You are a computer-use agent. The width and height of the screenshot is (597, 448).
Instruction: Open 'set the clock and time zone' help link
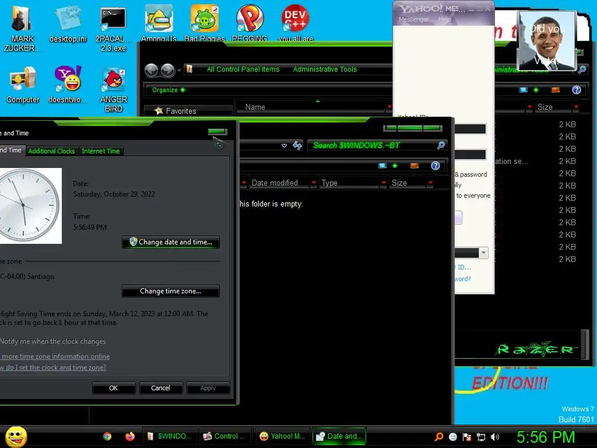point(53,367)
